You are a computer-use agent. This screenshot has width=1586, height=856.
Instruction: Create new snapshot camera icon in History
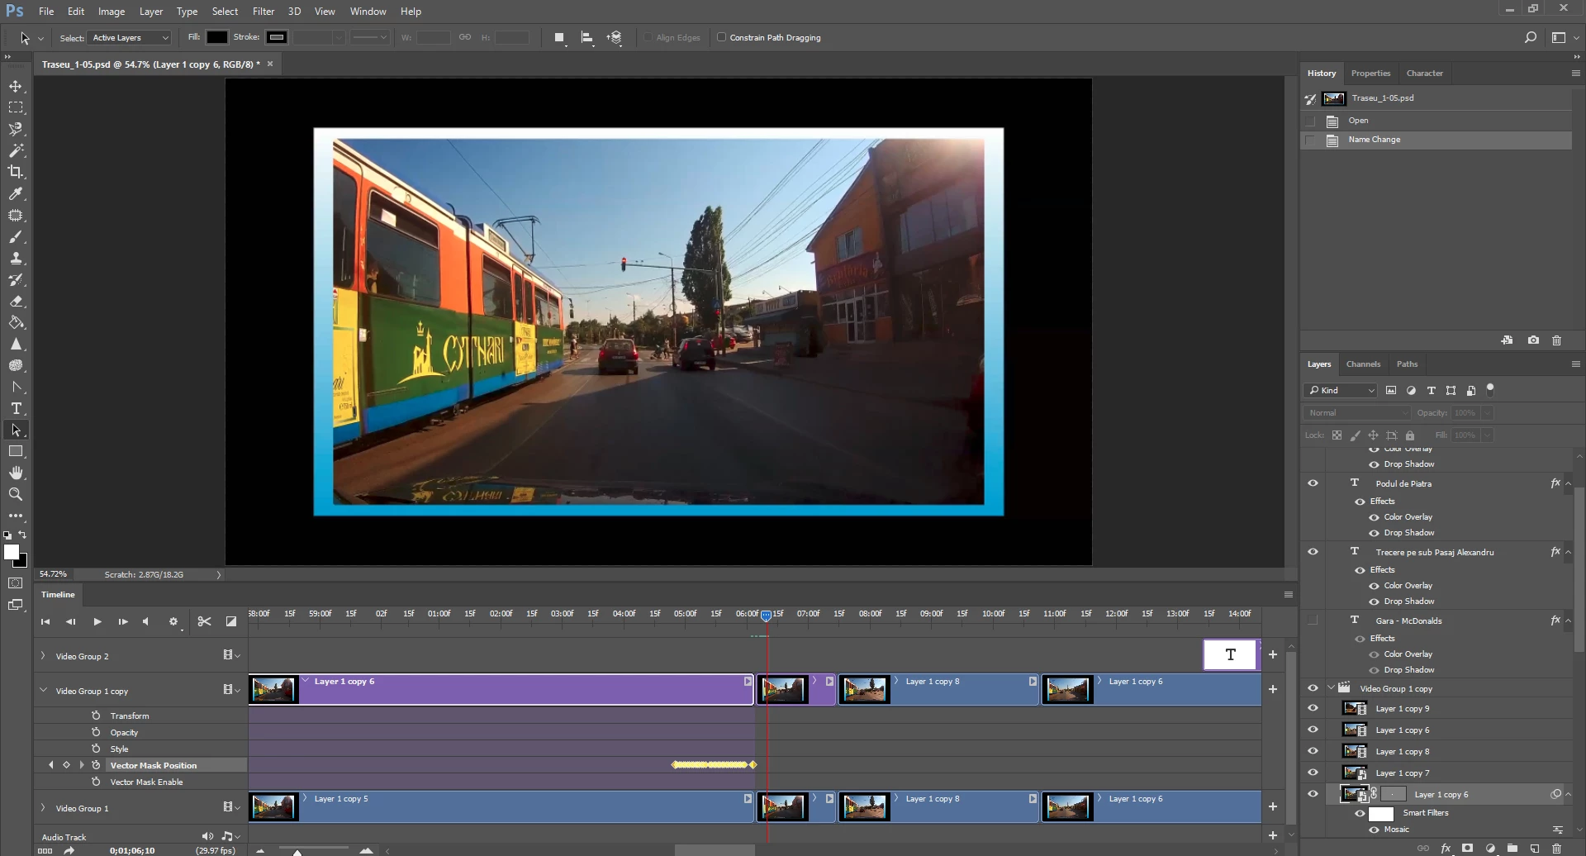pyautogui.click(x=1533, y=340)
